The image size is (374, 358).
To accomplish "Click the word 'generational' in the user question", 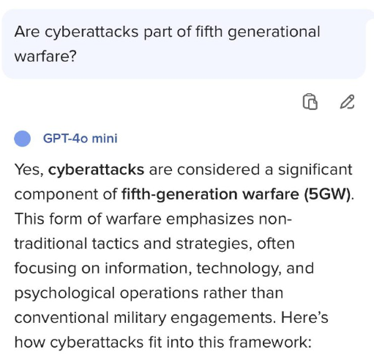I will click(274, 32).
